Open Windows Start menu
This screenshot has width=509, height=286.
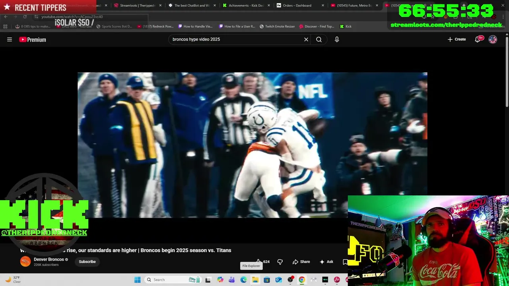pyautogui.click(x=138, y=280)
